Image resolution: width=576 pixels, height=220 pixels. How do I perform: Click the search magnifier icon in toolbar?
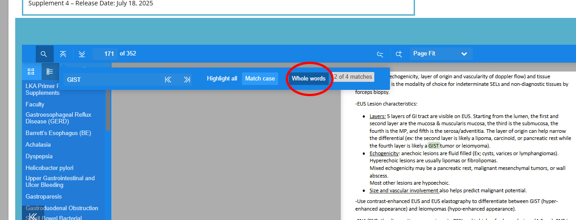[44, 54]
